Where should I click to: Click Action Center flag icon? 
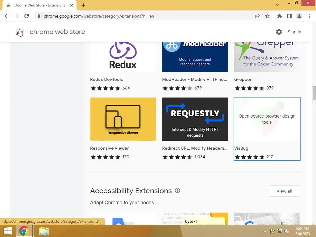[272, 231]
